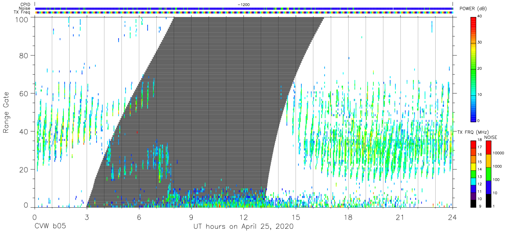Click the CPID label at top left
This screenshot has height=235, width=509.
[26, 5]
